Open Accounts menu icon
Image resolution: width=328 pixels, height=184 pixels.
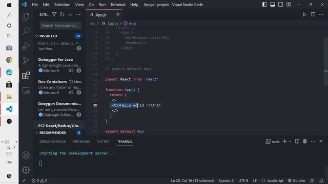pos(26,155)
